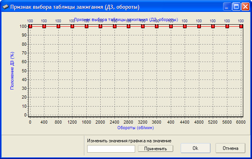
Task: Select the red marker at 4800 rpm
Action: [199, 26]
